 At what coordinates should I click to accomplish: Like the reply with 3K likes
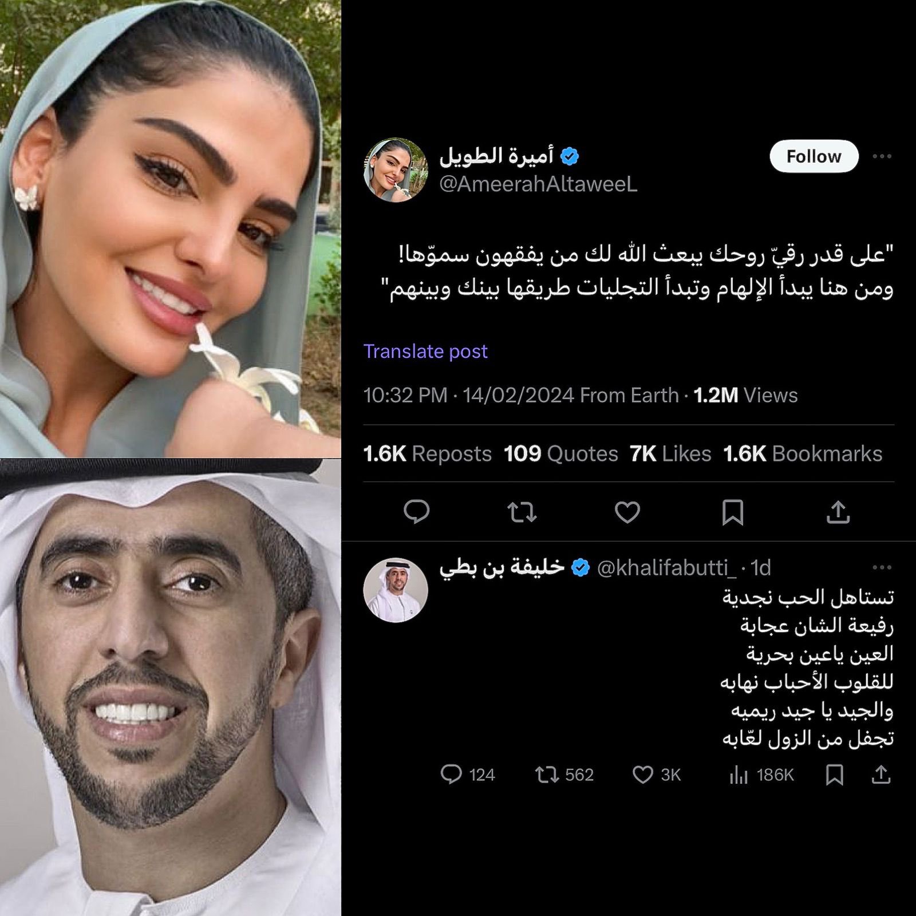[656, 775]
